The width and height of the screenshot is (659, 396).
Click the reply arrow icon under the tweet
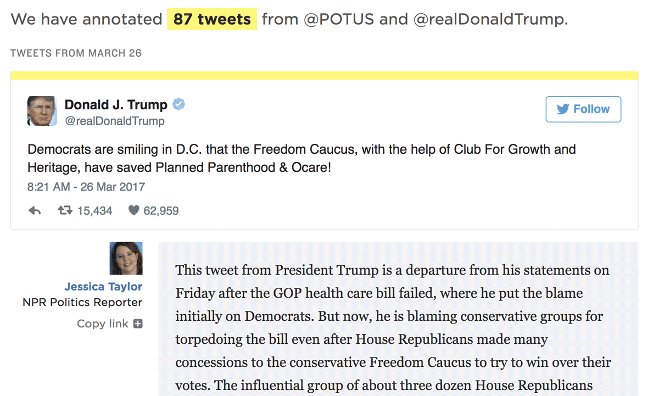(x=35, y=210)
